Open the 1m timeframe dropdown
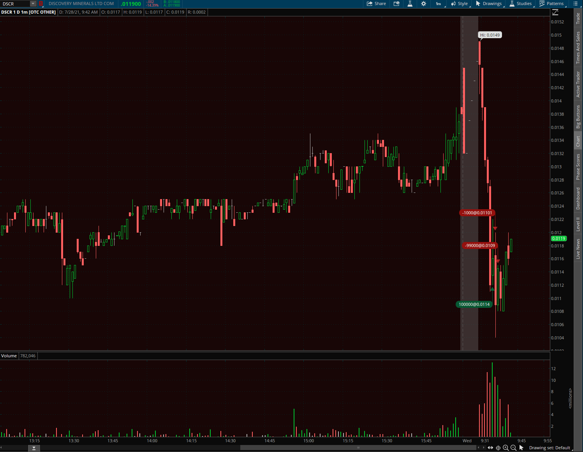This screenshot has width=583, height=452. pos(439,4)
